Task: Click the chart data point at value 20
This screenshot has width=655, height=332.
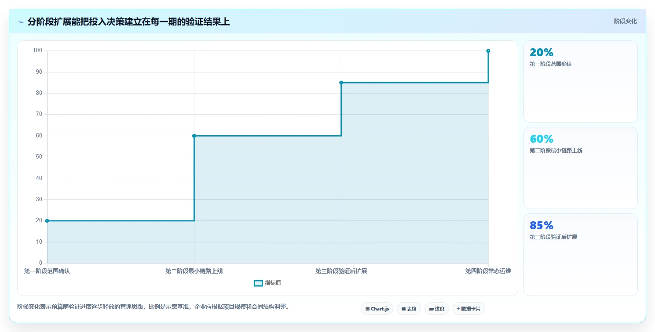Action: click(47, 220)
